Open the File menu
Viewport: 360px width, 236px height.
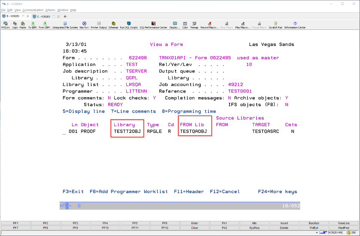click(3, 10)
